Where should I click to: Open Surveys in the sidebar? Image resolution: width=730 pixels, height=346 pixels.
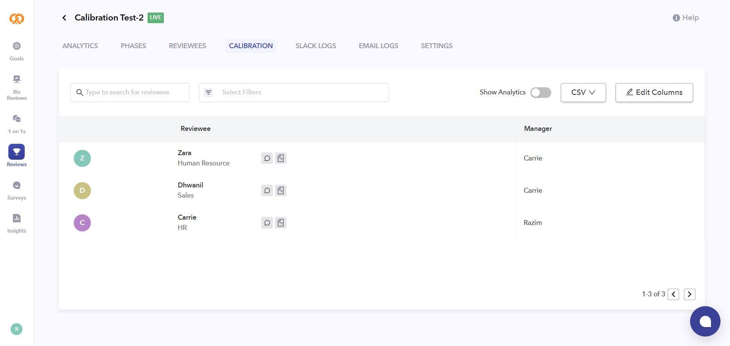click(17, 186)
